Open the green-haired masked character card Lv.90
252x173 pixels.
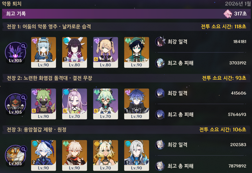(x=43, y=104)
